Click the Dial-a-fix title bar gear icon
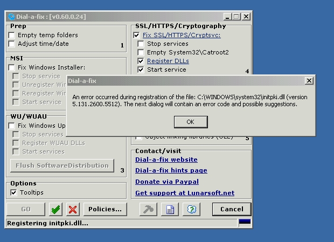Viewport: 334px width, 242px height. click(11, 17)
